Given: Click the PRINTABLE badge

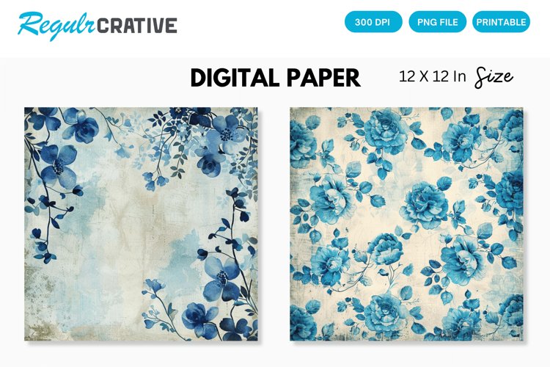Looking at the screenshot, I should [x=502, y=22].
